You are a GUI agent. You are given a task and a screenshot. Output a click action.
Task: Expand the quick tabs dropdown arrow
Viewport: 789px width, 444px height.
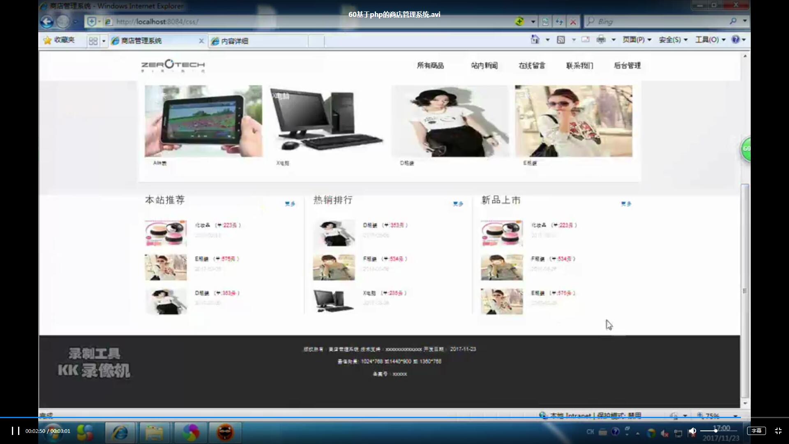104,41
